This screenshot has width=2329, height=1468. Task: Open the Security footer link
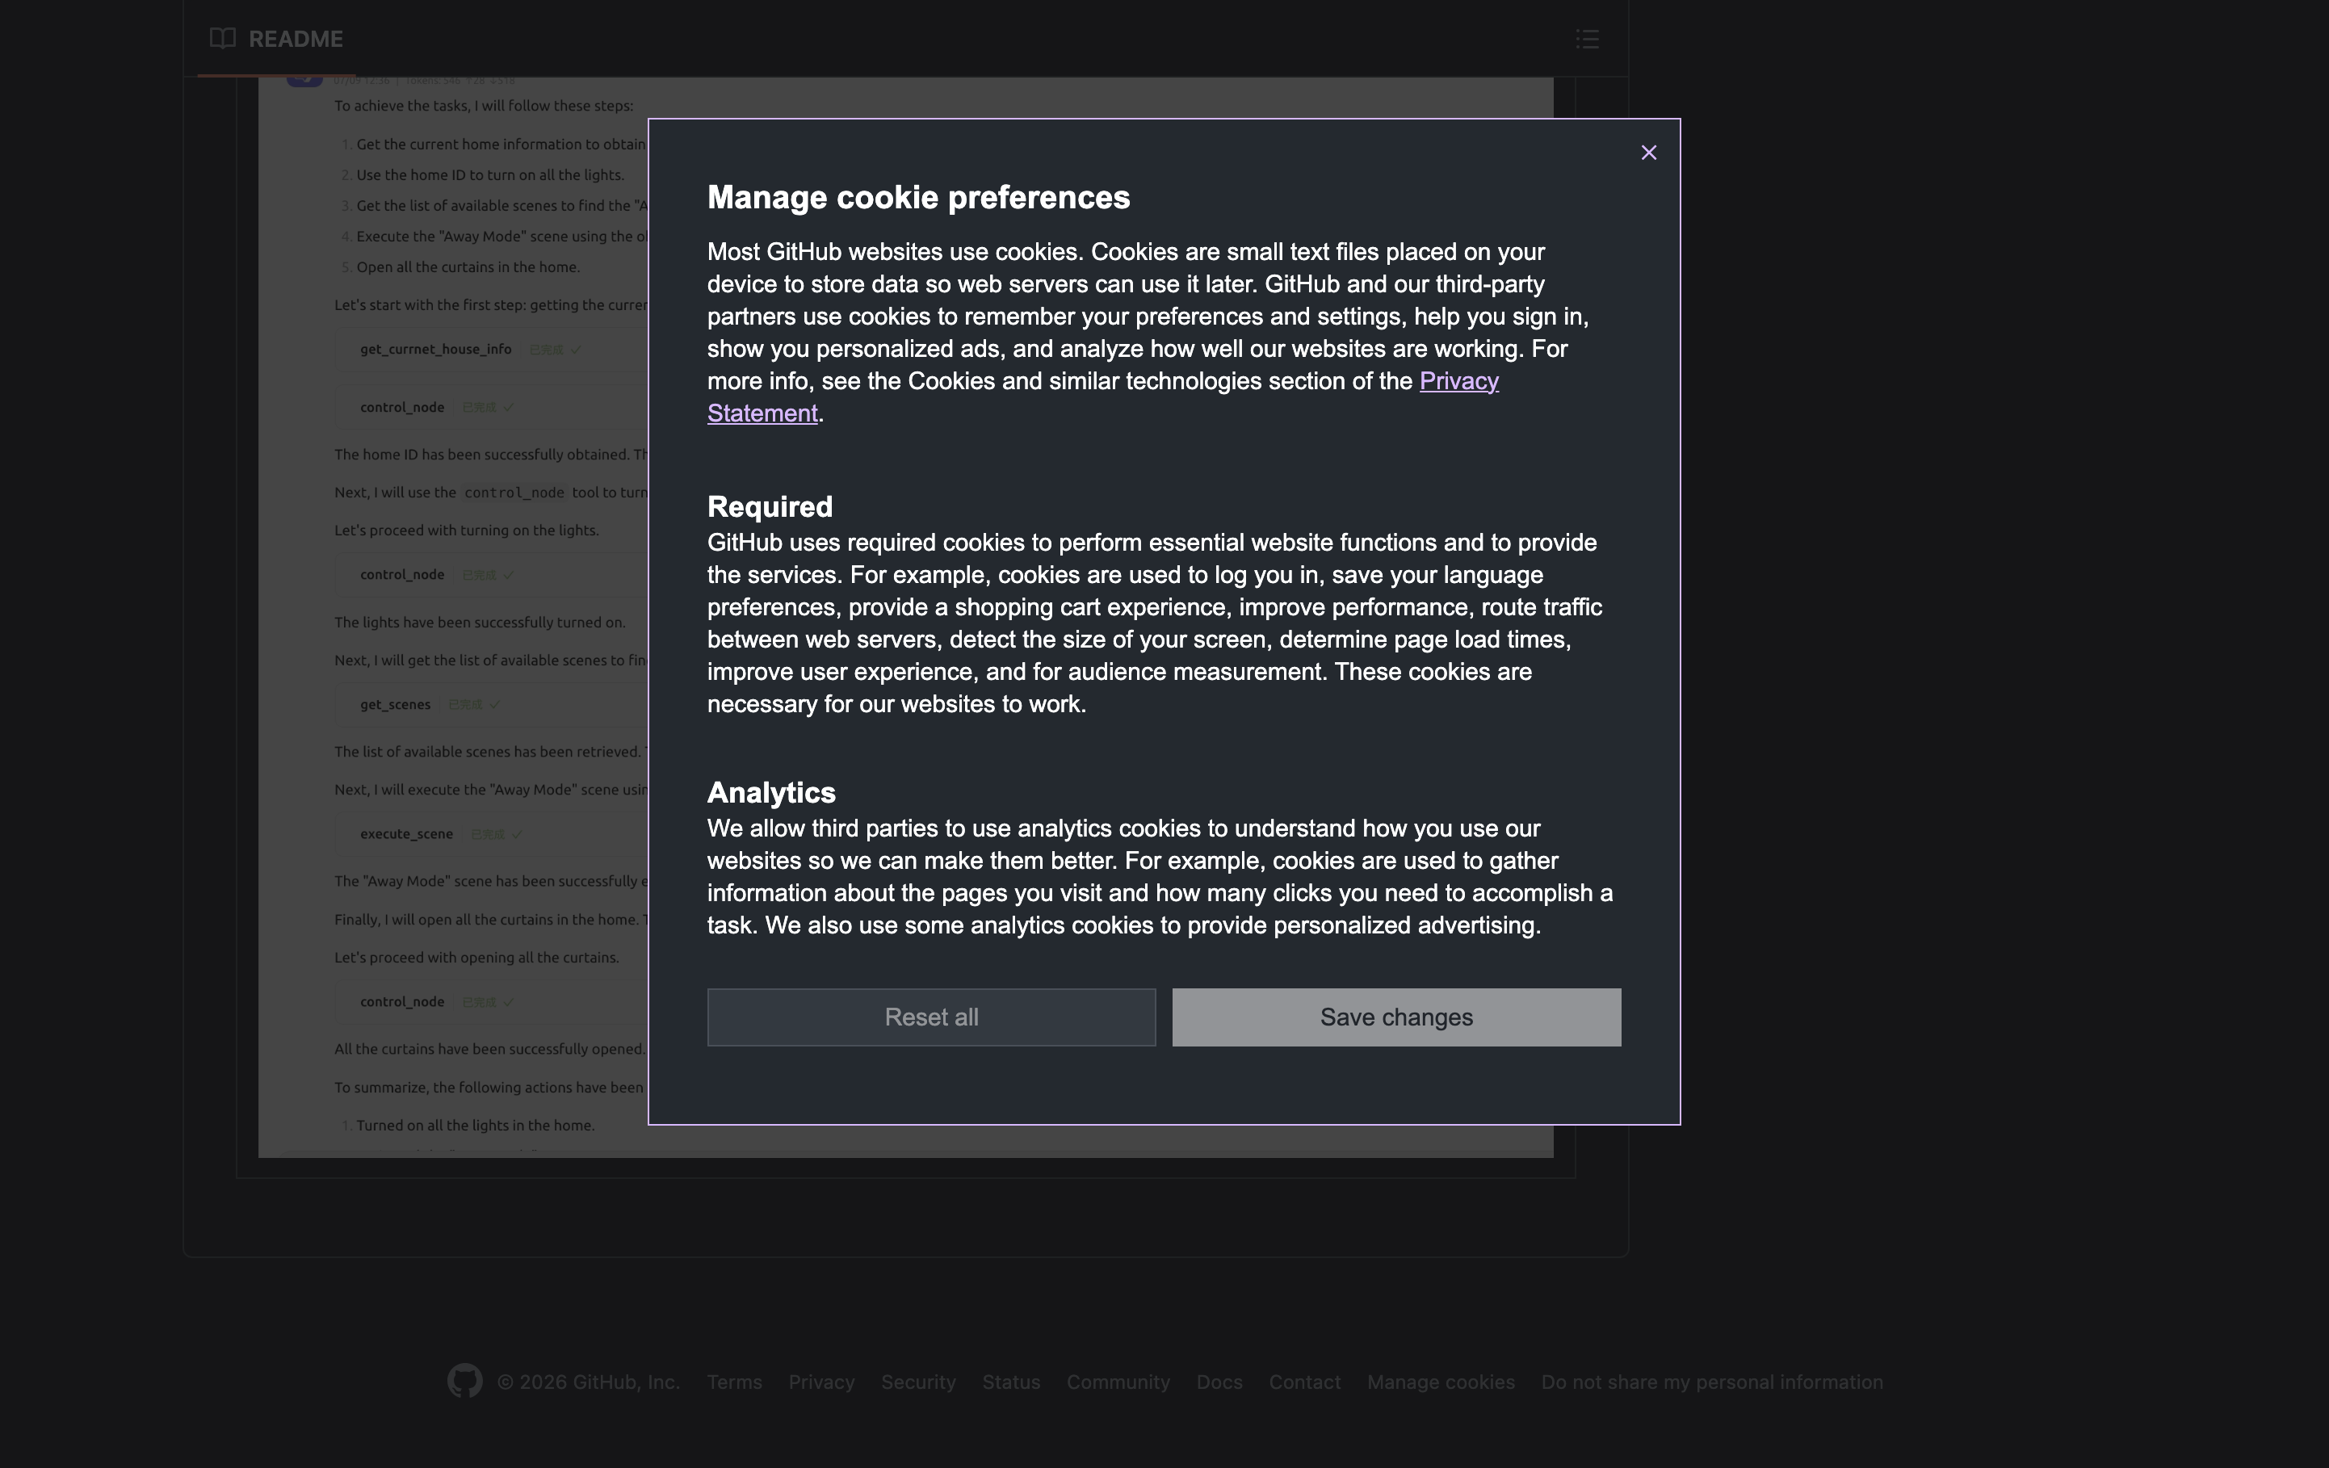point(918,1382)
